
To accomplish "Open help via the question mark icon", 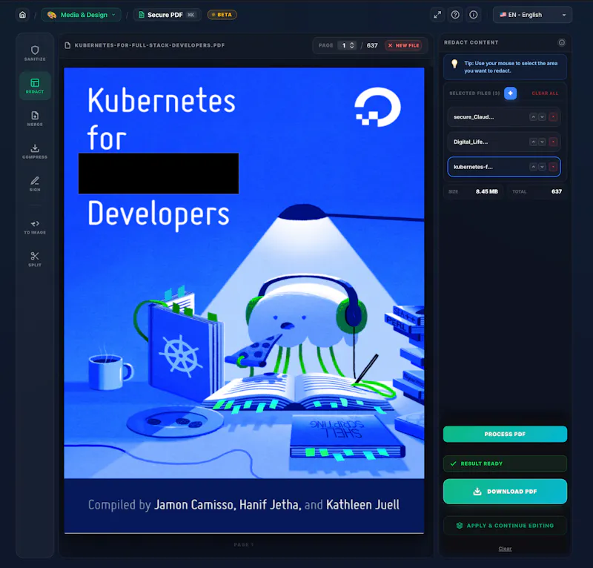I will 455,15.
